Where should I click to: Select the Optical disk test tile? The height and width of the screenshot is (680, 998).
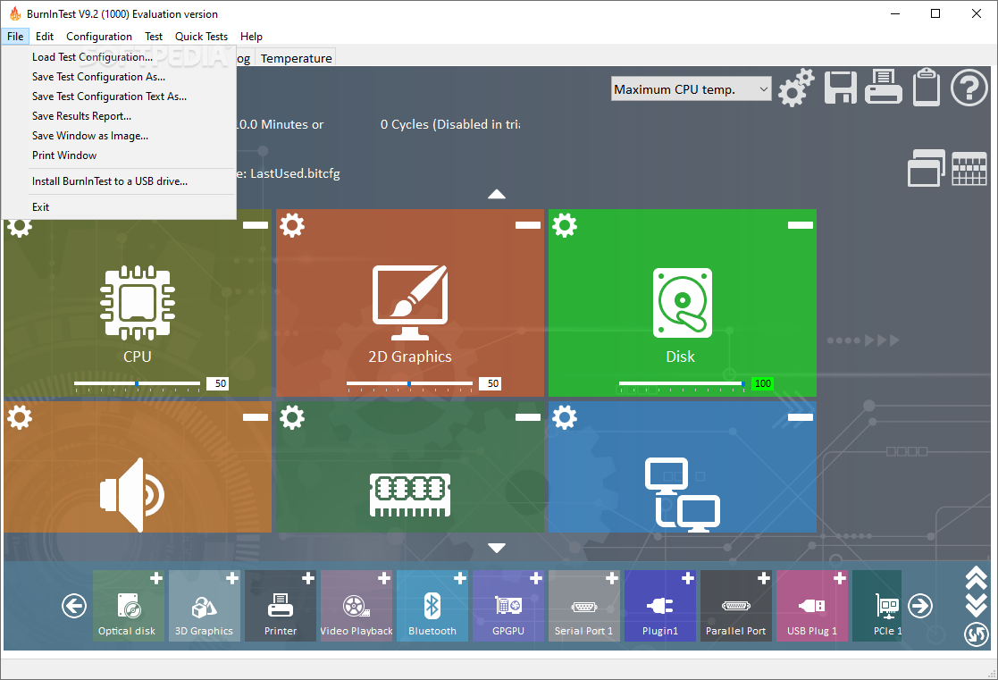click(128, 606)
